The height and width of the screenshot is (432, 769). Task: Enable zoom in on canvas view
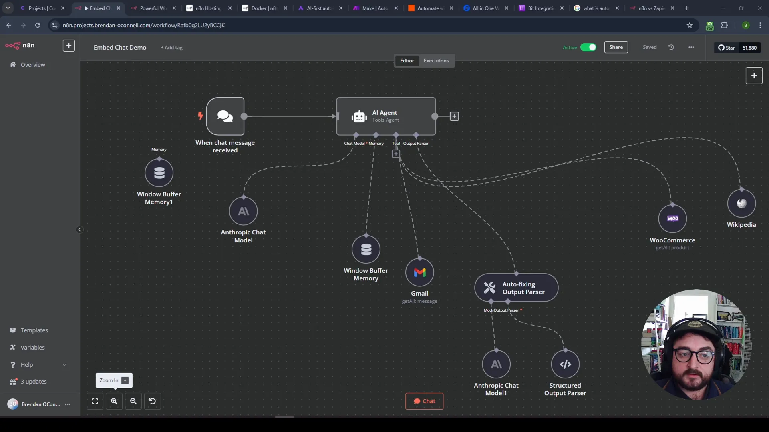pos(114,401)
